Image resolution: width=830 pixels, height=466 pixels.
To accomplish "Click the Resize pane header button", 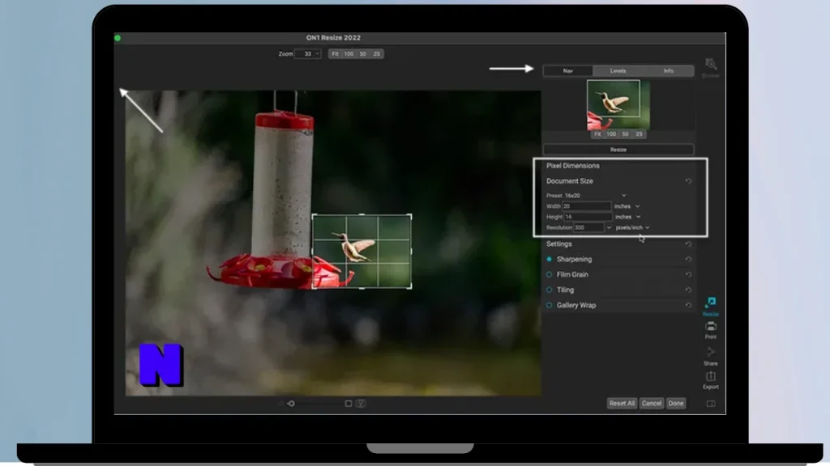I will [618, 150].
